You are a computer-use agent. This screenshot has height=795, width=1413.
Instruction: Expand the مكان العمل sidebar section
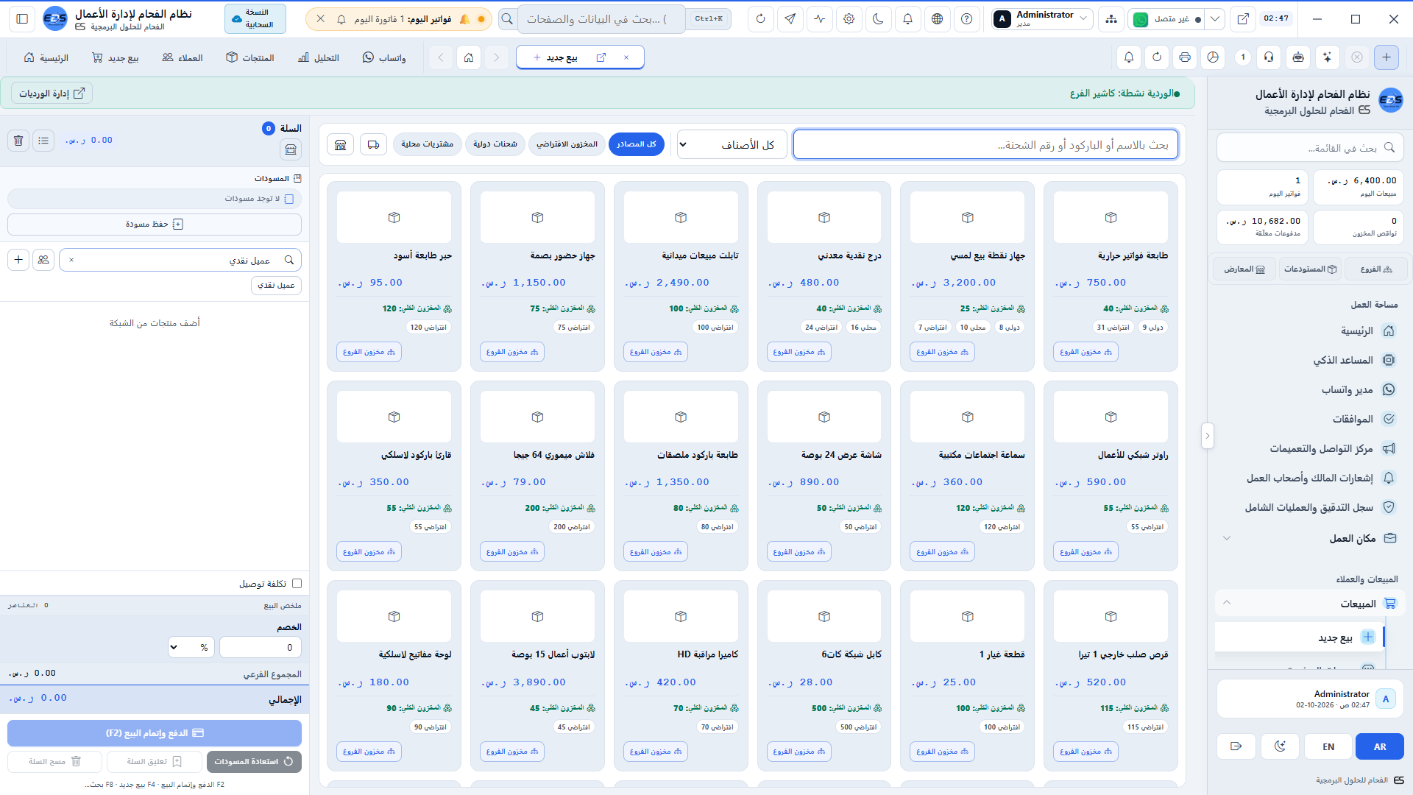point(1310,538)
